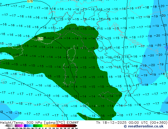Viewport: 168px width, 129px height.
Task: Click the "Height/Temp." title text
Action: (x=12, y=122)
